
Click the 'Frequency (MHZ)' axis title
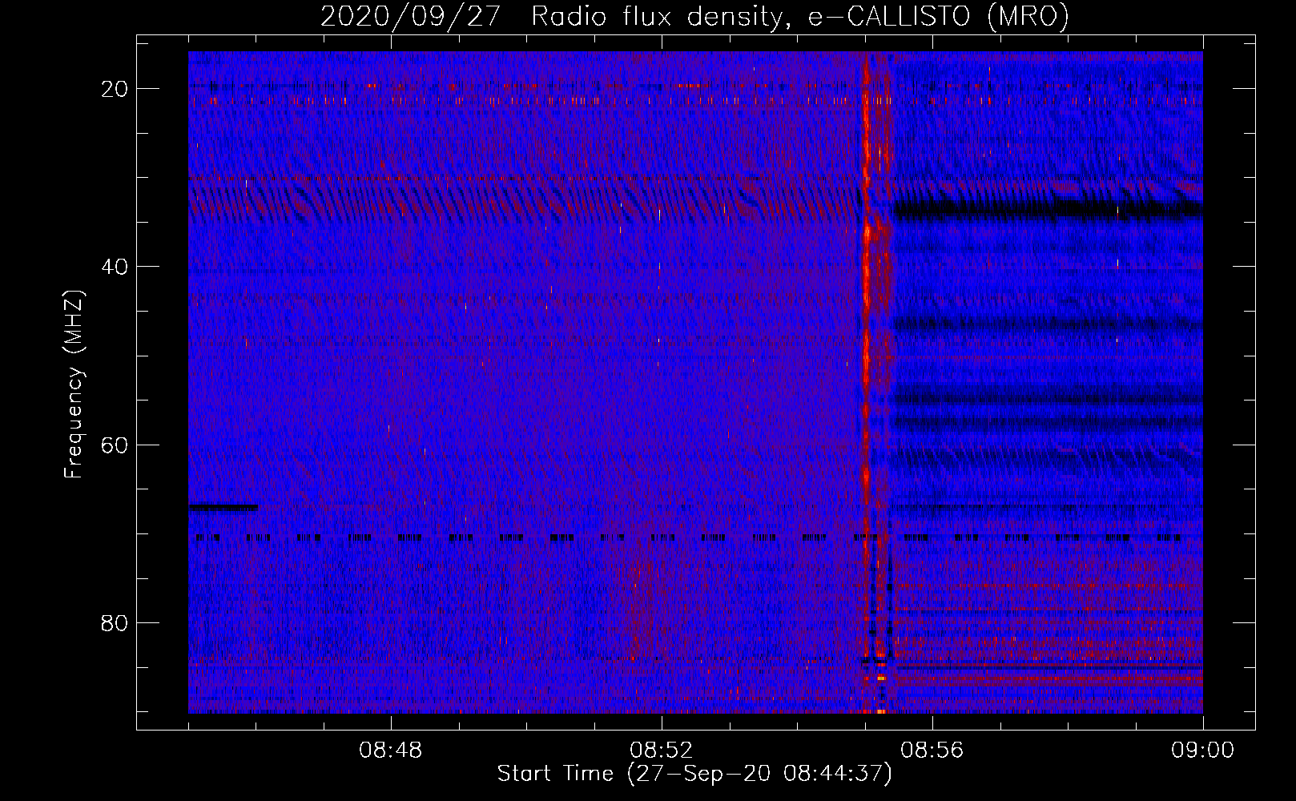[x=74, y=384]
